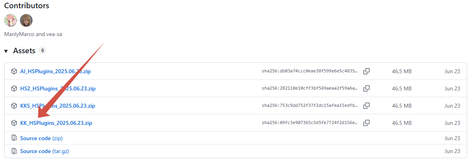The image size is (471, 164).
Task: Click the Assets heading label
Action: coord(24,51)
